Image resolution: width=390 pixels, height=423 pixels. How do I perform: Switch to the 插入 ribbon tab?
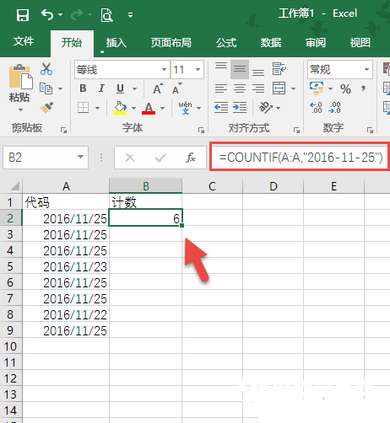tap(116, 43)
